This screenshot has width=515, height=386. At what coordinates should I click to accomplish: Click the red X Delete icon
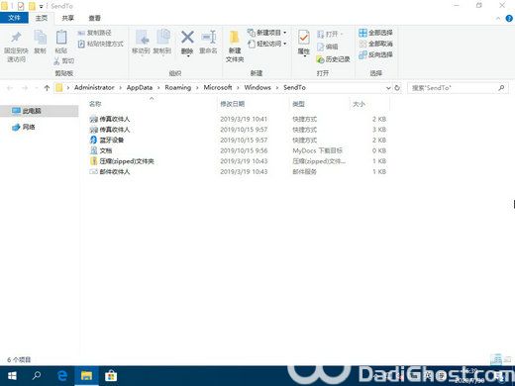click(187, 37)
